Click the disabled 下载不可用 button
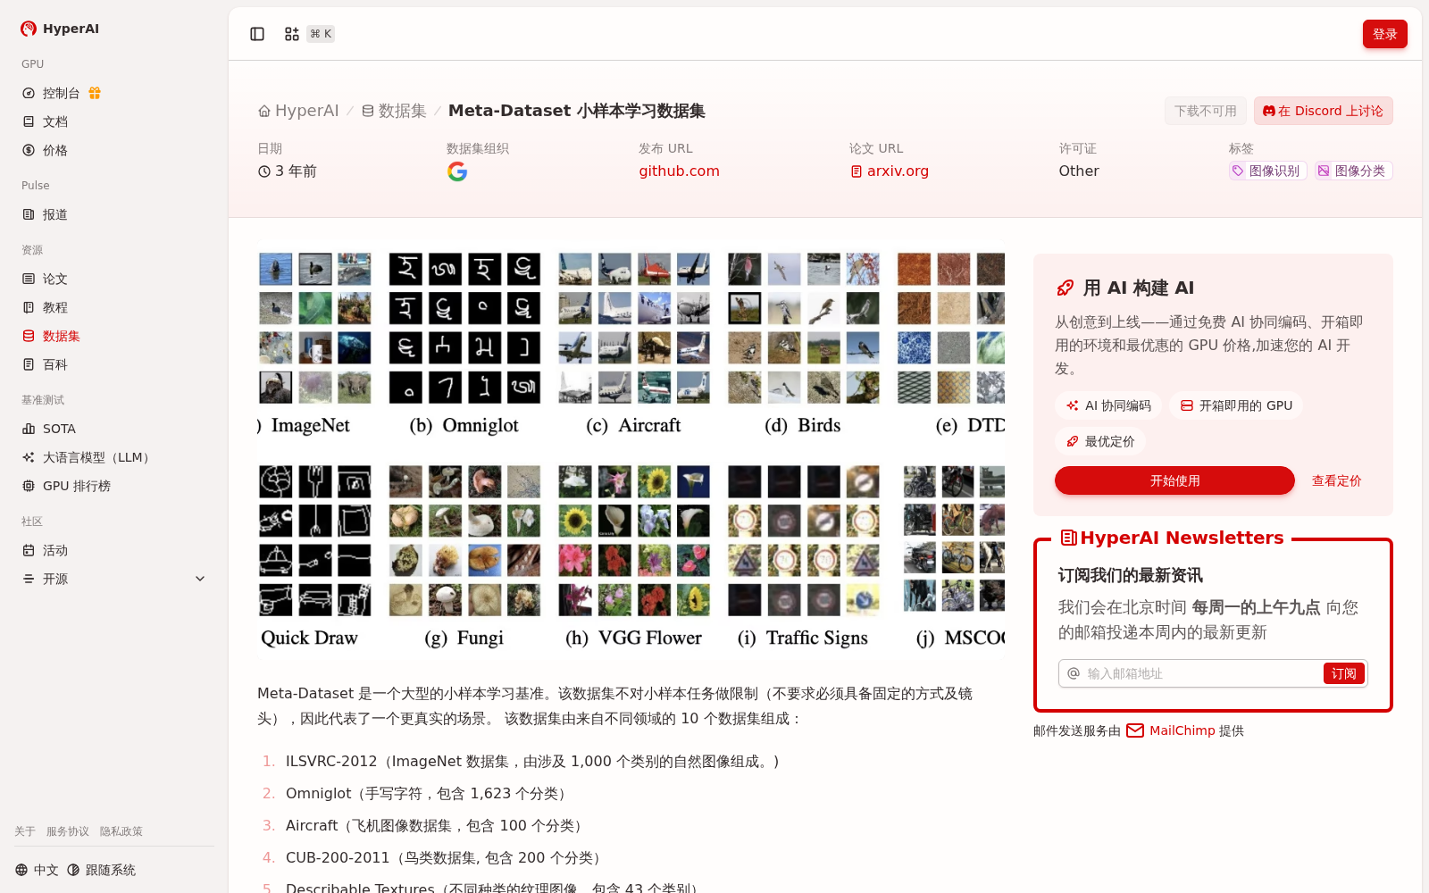Screen dimensions: 1429x893 (1205, 111)
